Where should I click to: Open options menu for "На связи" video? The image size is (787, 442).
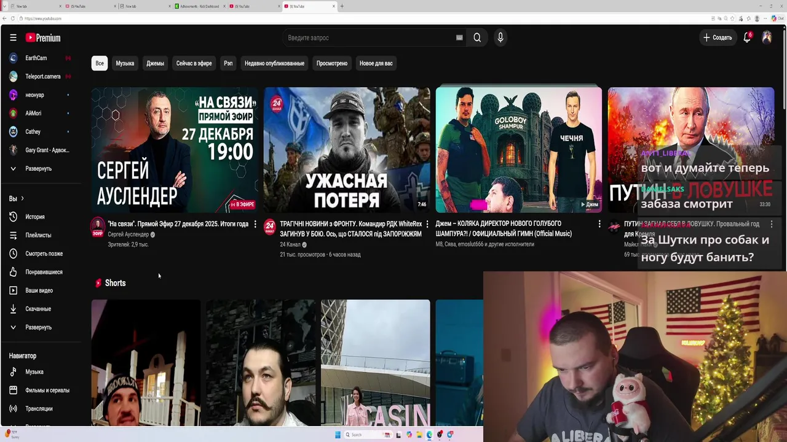pos(255,224)
